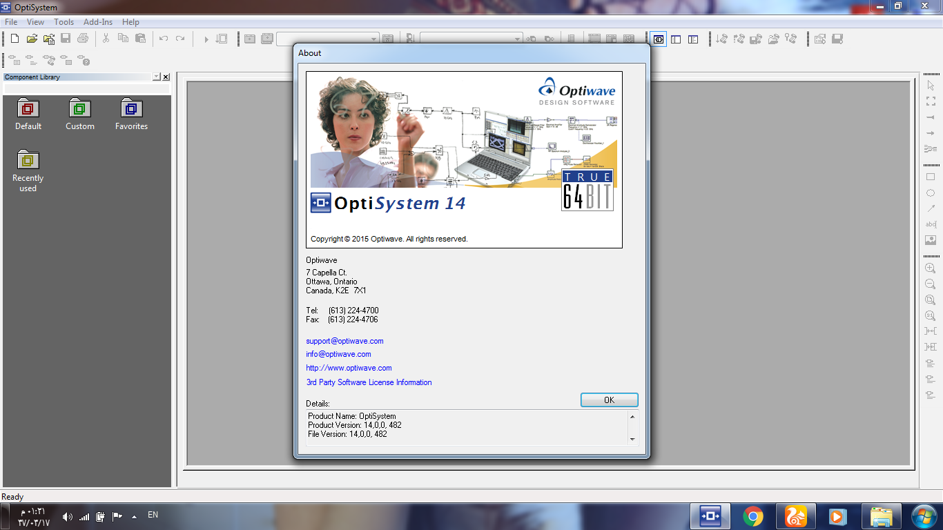Click the script help question icon
Screen dimensions: 943x530
84,61
